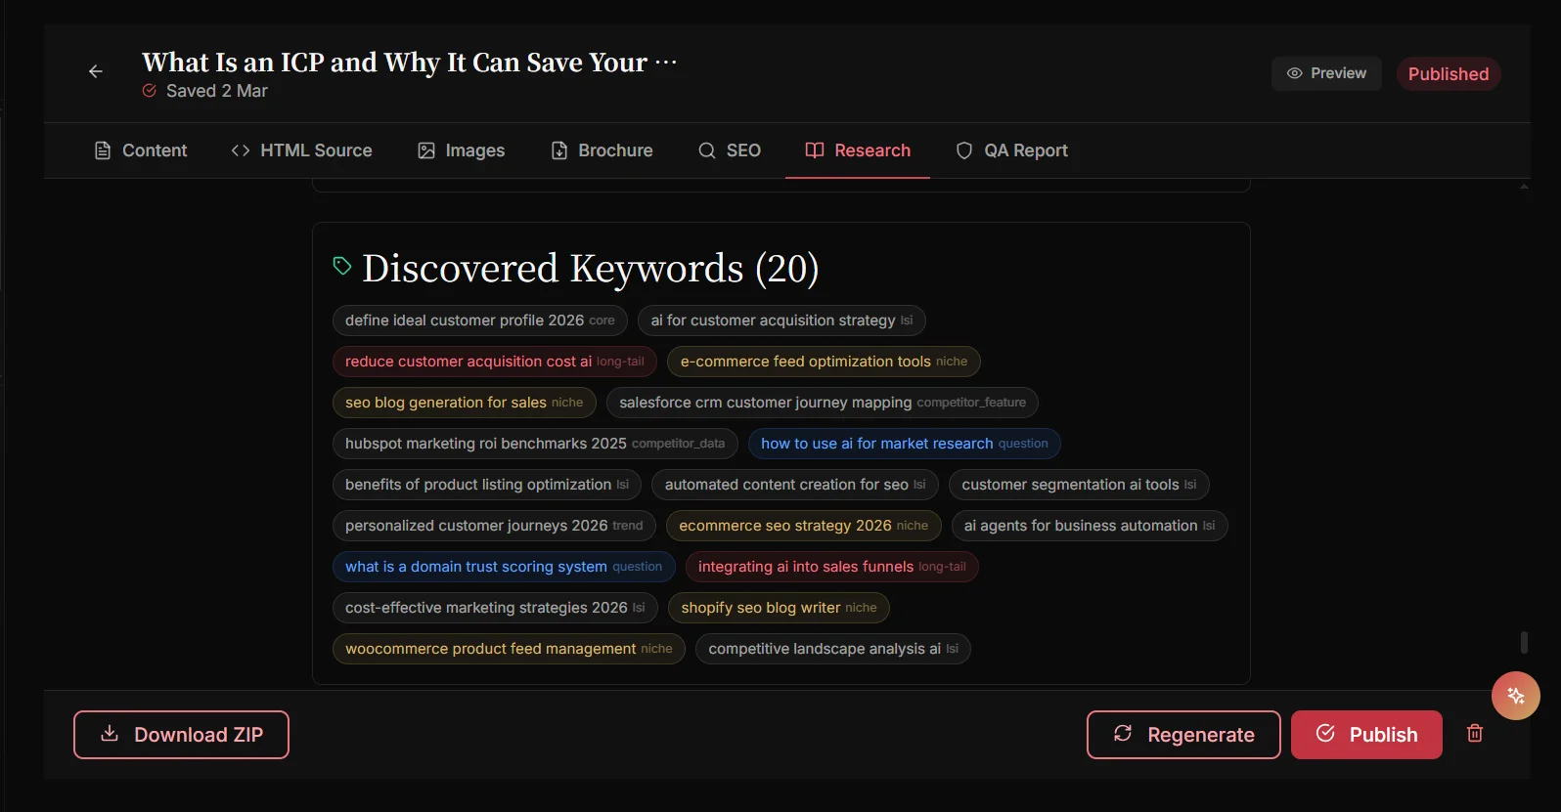Go back using the left arrow icon

click(96, 71)
